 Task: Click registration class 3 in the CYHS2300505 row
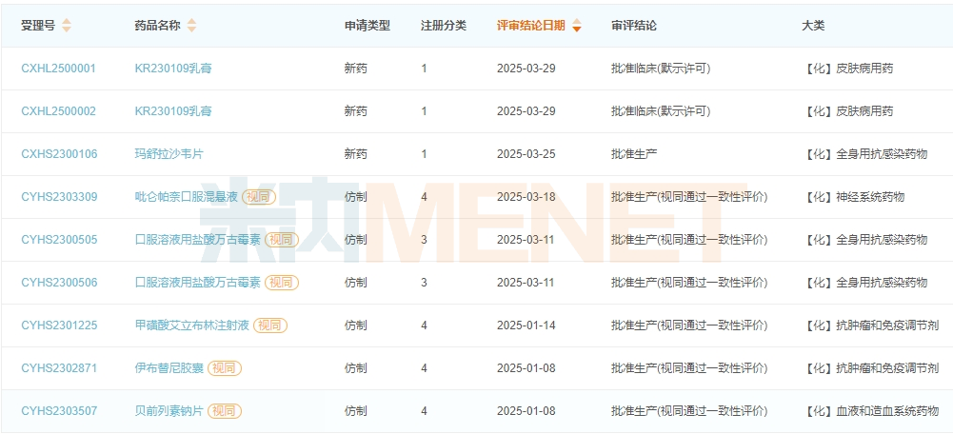click(x=425, y=240)
